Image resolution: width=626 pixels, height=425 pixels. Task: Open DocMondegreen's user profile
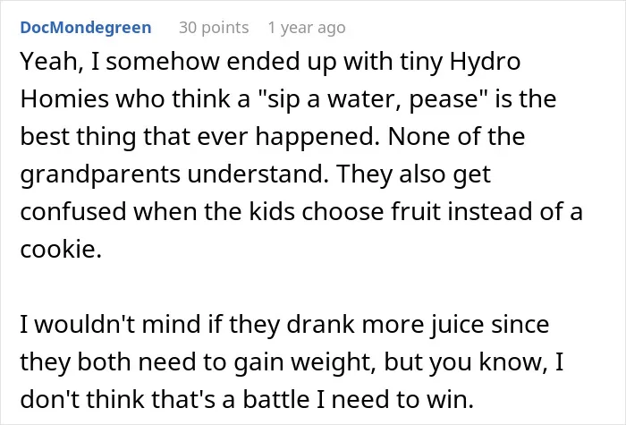[86, 28]
